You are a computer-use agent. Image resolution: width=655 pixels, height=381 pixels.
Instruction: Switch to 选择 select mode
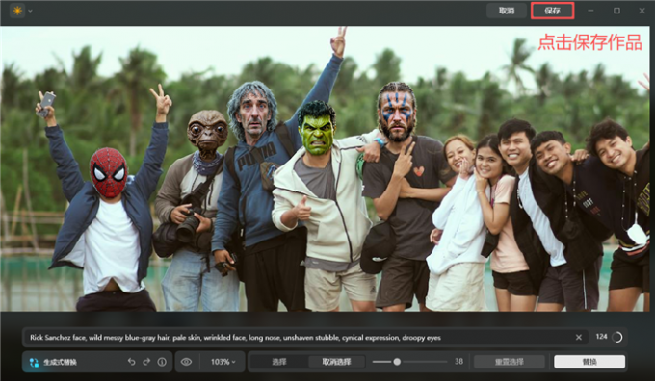(x=279, y=362)
